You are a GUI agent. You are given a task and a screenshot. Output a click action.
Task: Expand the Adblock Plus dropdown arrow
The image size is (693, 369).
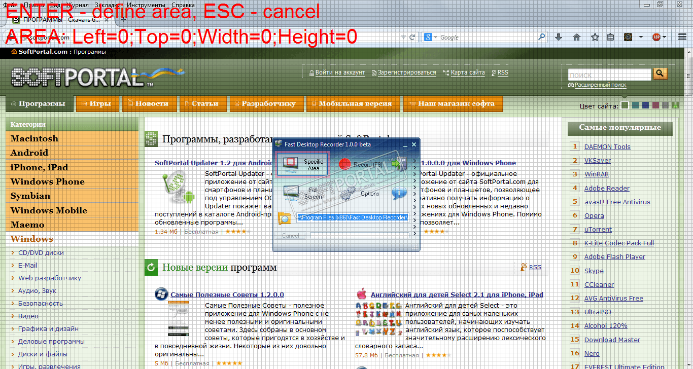pos(665,37)
